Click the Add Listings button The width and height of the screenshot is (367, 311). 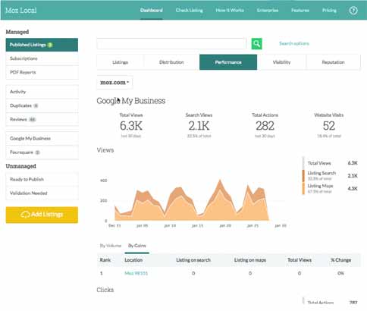(x=42, y=215)
